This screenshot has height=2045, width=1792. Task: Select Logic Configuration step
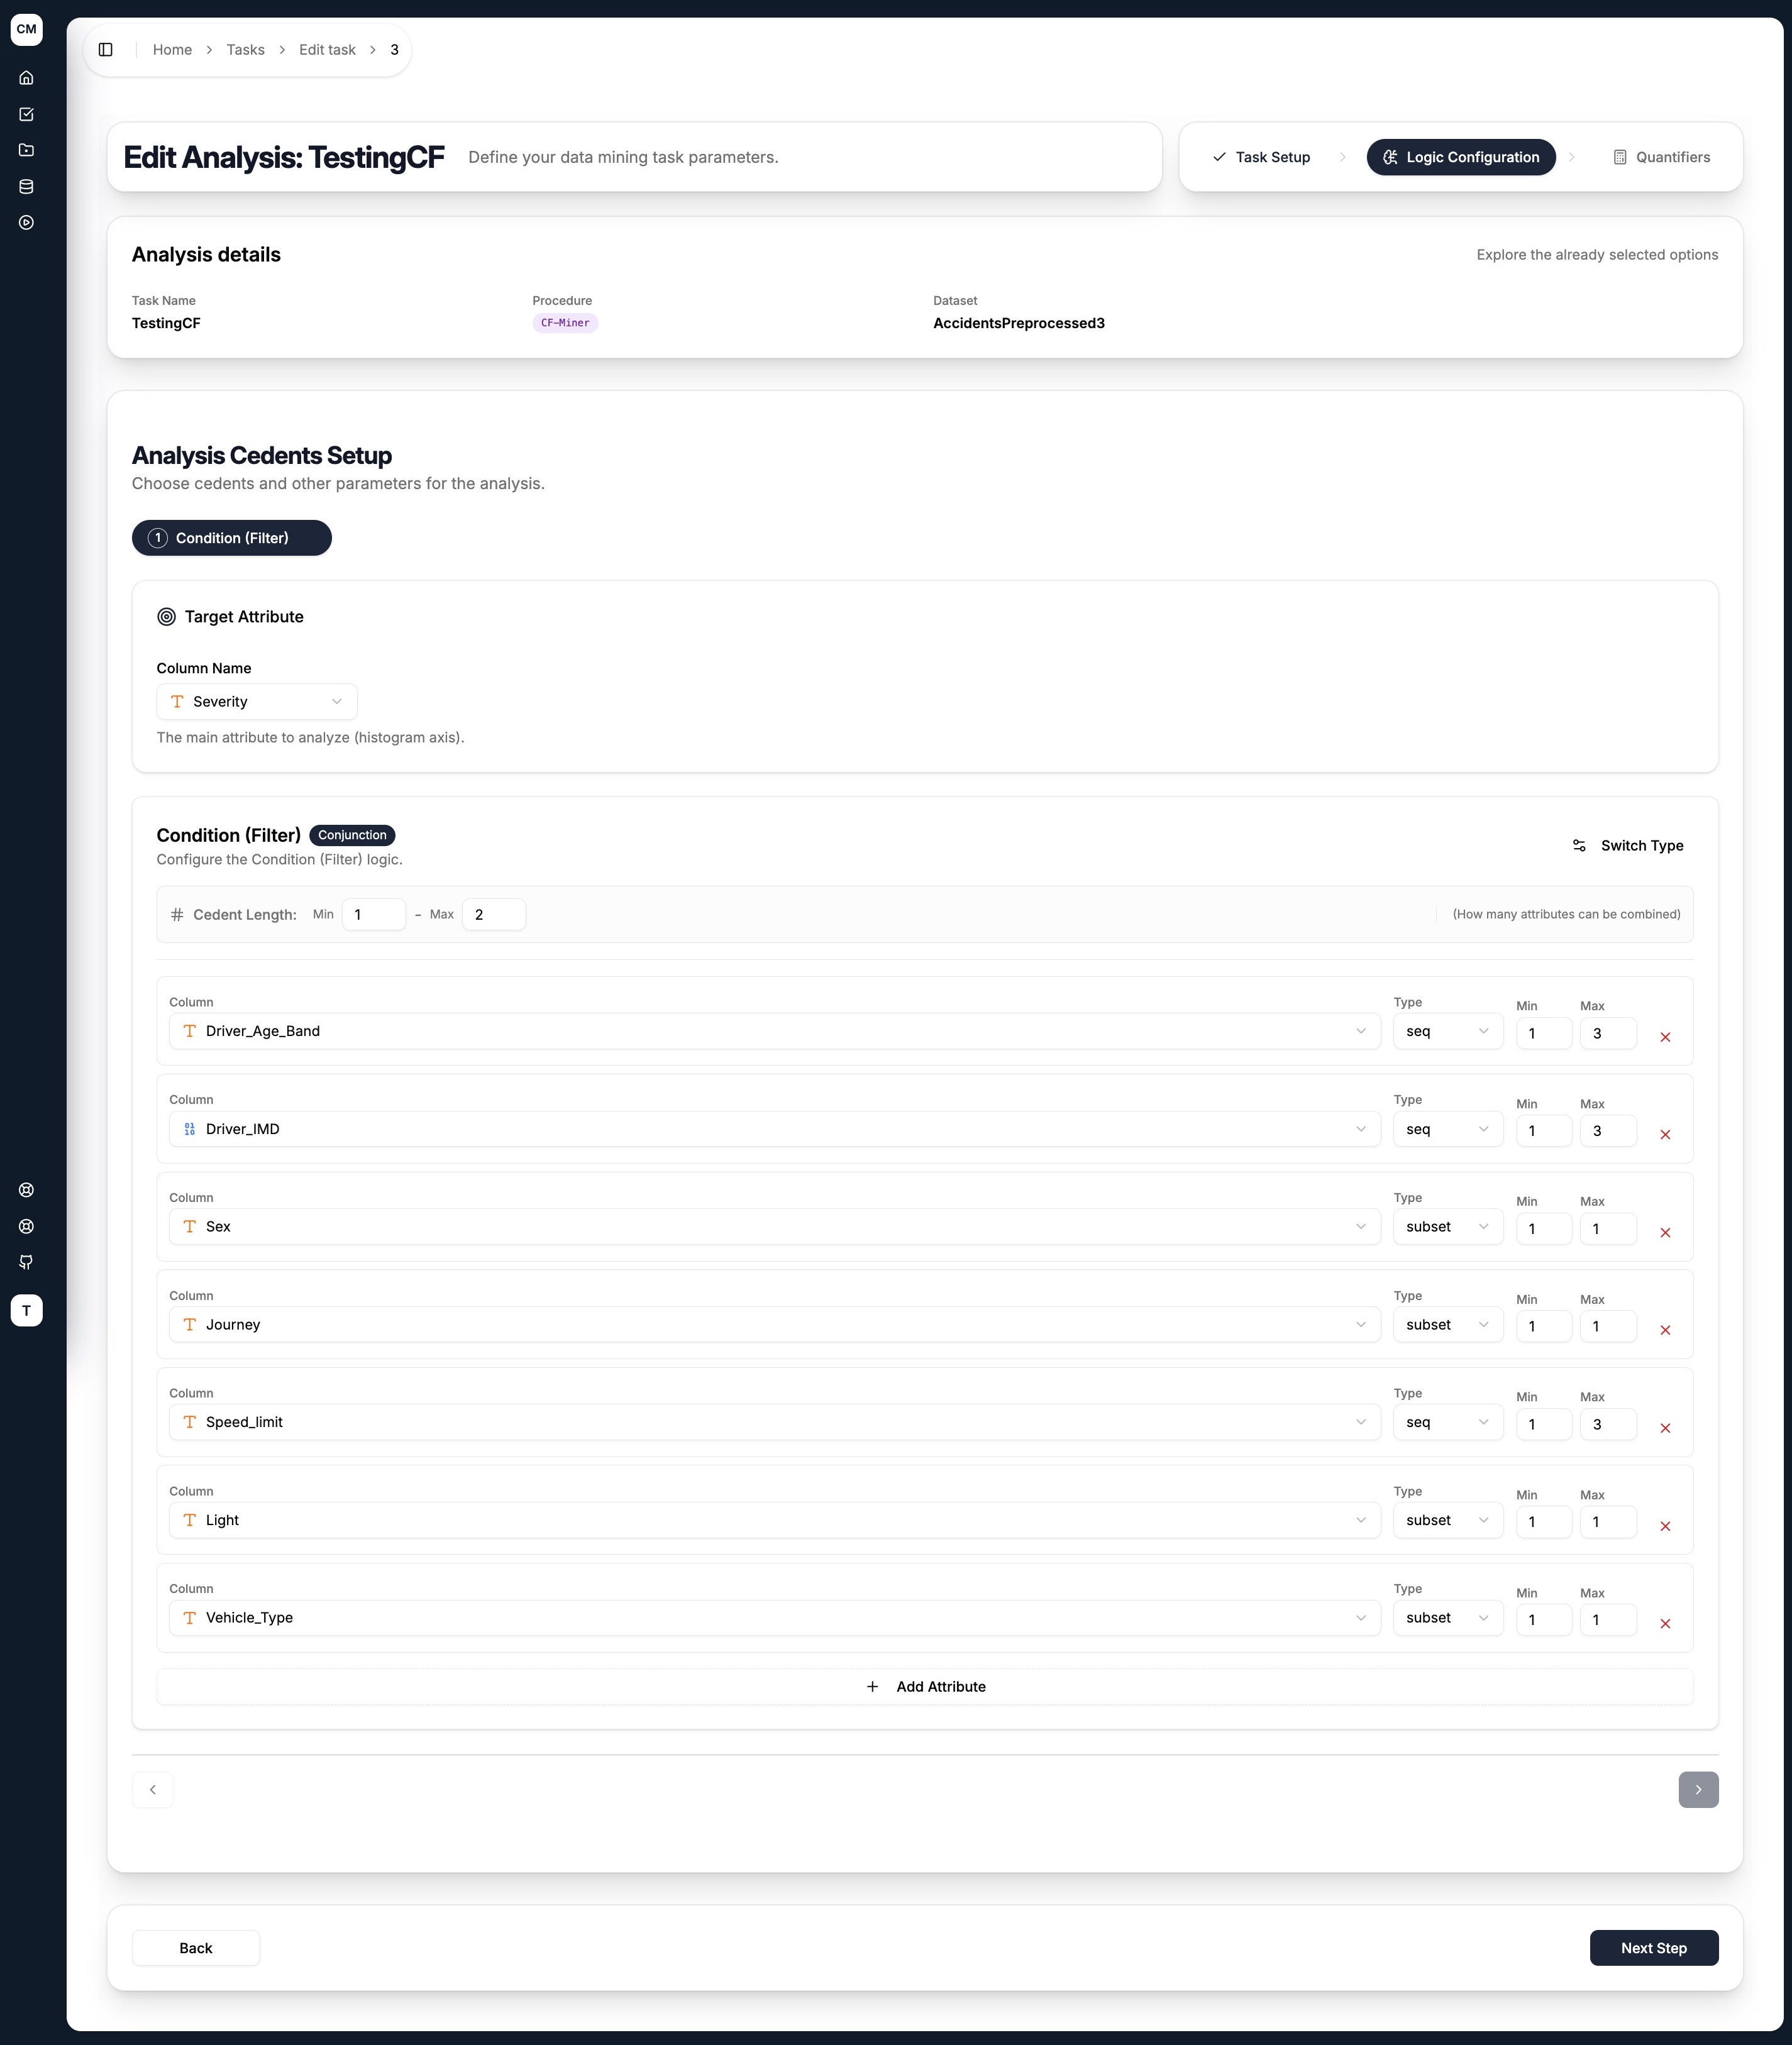pos(1461,157)
